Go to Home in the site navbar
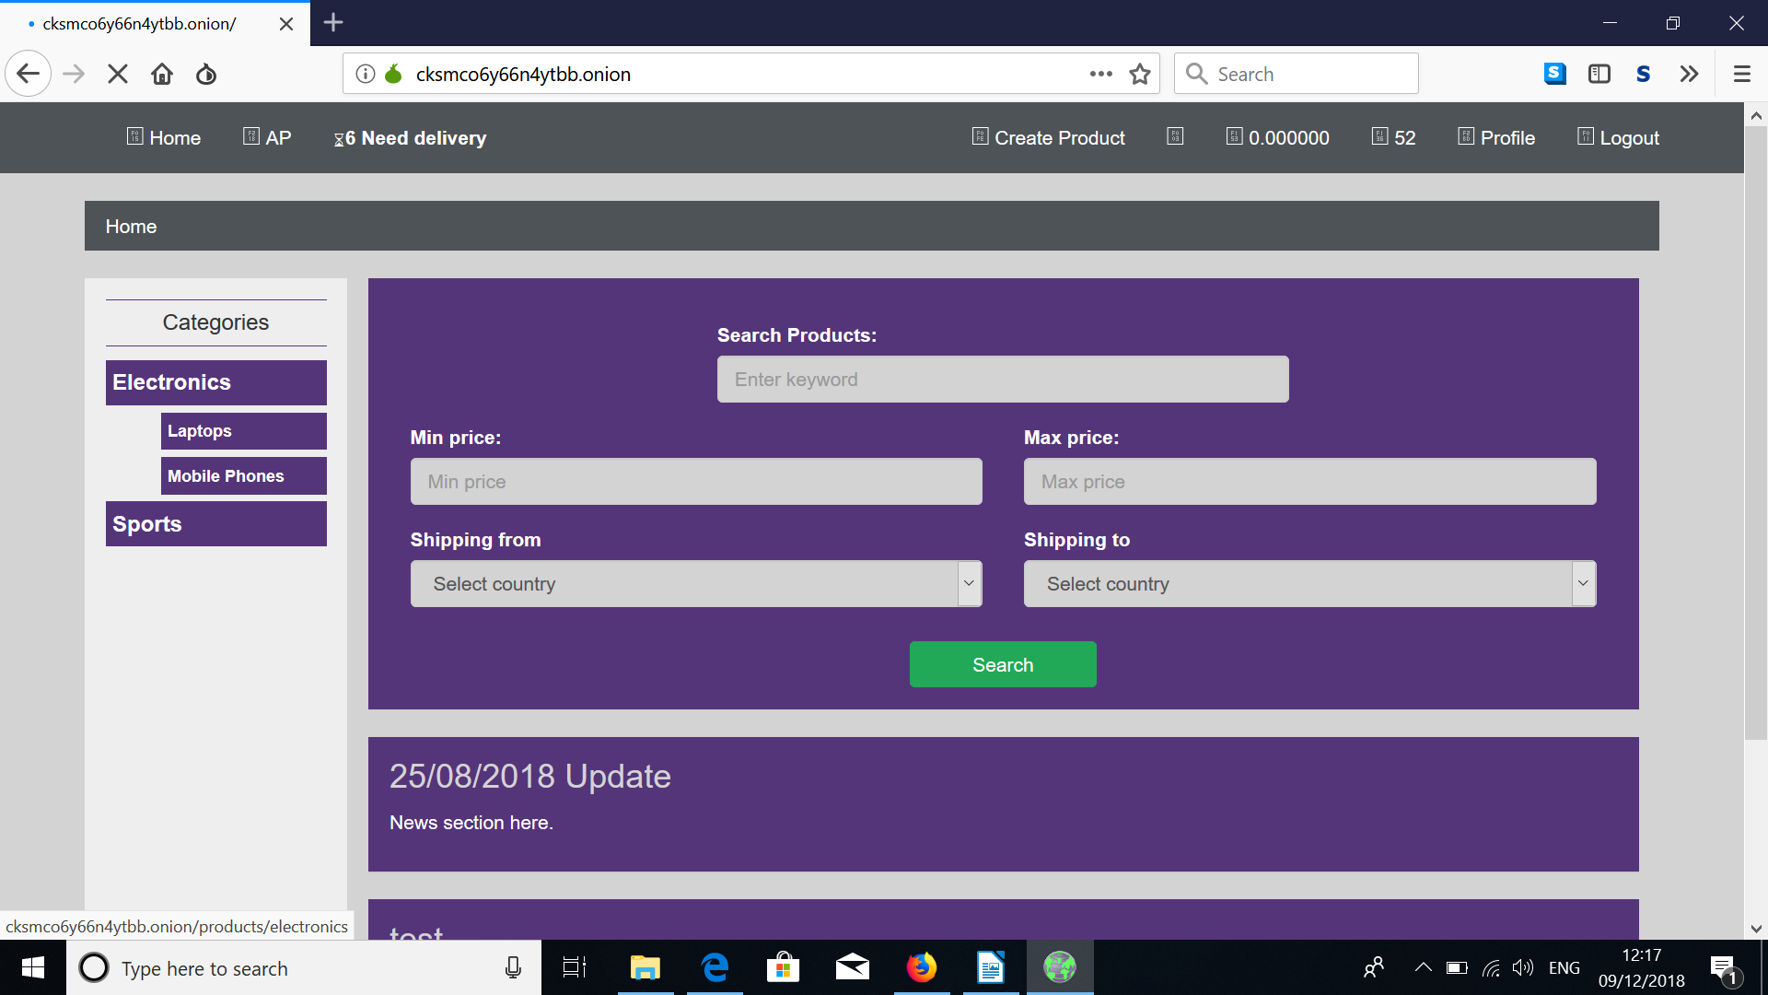Viewport: 1768px width, 995px height. (164, 137)
